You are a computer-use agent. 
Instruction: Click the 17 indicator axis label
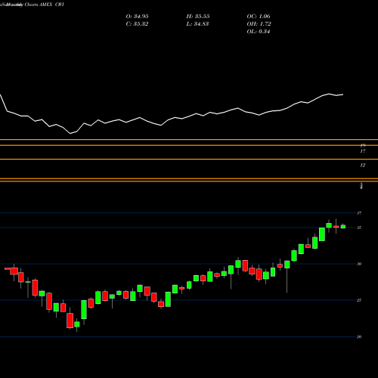tap(363, 151)
